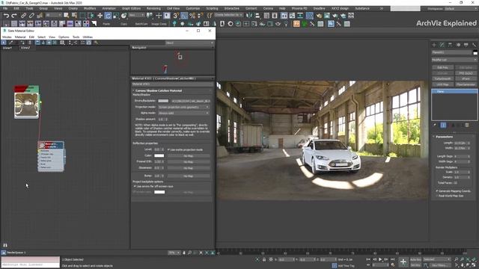Click the green plant icon in lower toolbar
Image resolution: width=479 pixels, height=269 pixels.
coord(305,24)
